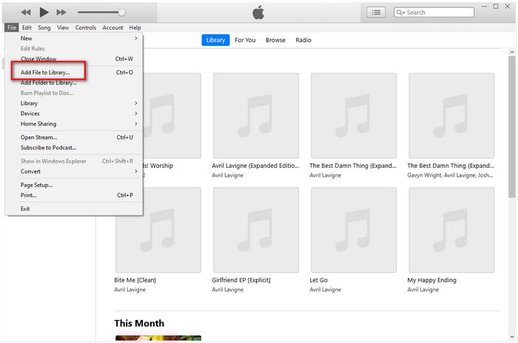The width and height of the screenshot is (518, 343).
Task: Open Avril Lavigne (Expanded Edition) album artwork
Action: (x=256, y=115)
